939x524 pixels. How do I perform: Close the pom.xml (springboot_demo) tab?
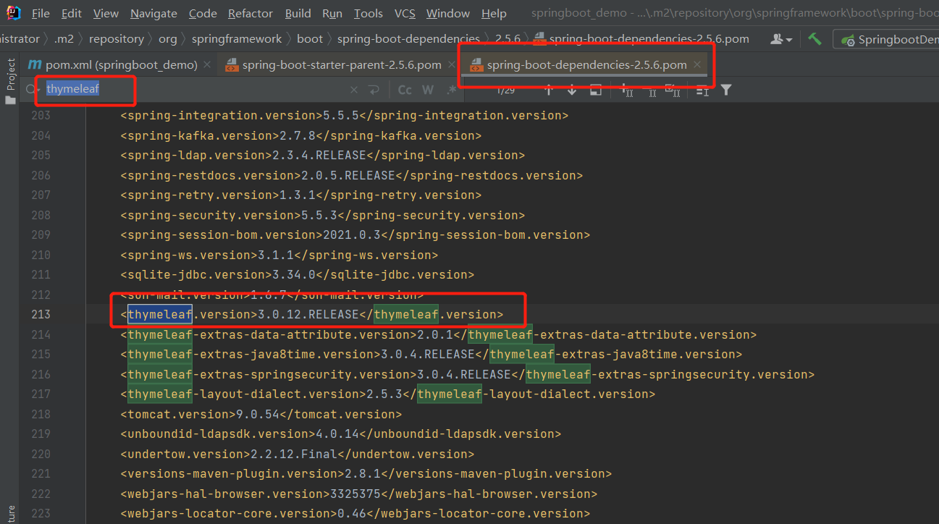coord(207,65)
